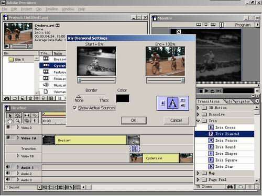The image size is (262, 196).
Task: Open the Clip menu
Action: click(x=39, y=9)
